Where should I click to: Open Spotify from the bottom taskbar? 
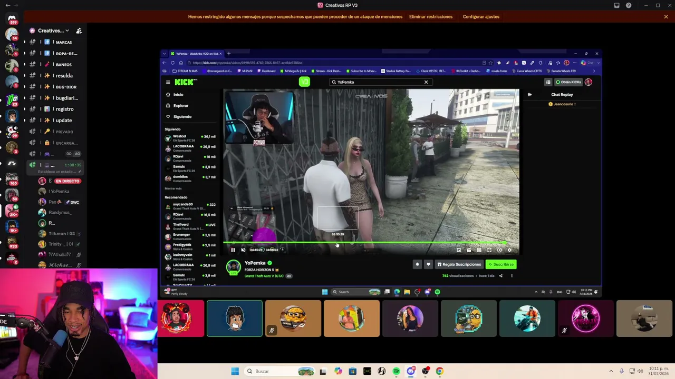pos(396,371)
